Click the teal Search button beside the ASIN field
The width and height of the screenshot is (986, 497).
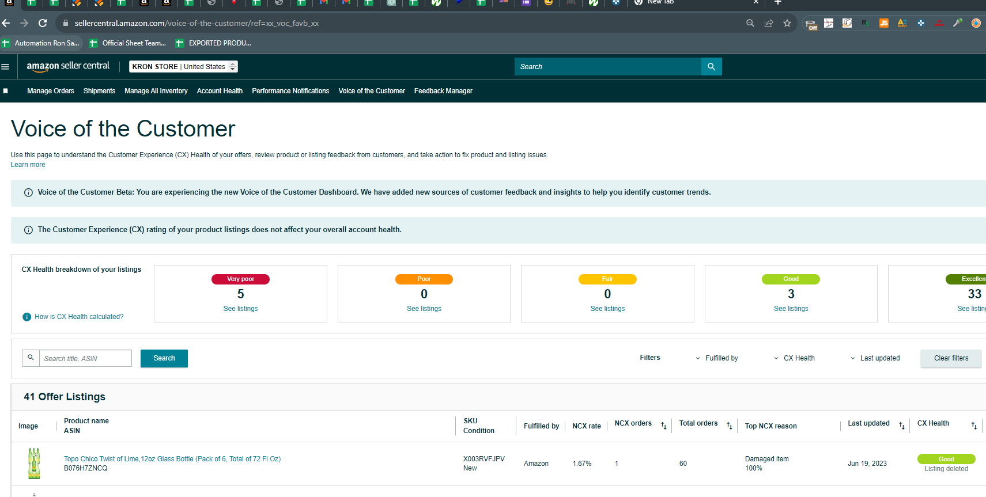click(x=164, y=358)
